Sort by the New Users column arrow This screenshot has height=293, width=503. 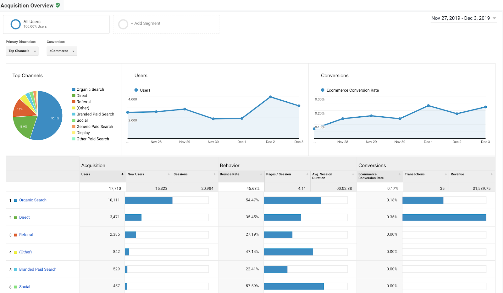169,174
